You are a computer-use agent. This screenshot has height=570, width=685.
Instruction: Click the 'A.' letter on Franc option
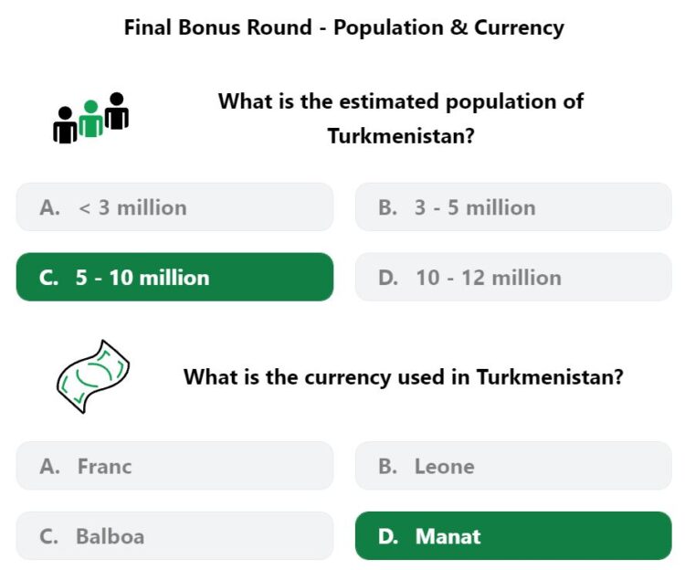click(x=49, y=466)
